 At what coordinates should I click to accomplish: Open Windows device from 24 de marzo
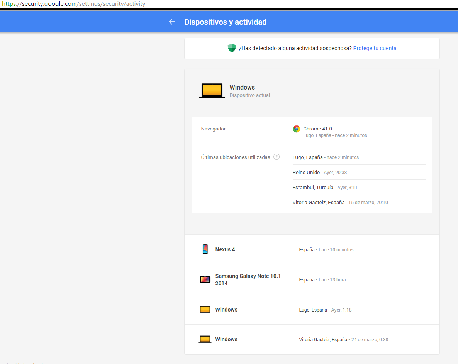click(x=312, y=339)
